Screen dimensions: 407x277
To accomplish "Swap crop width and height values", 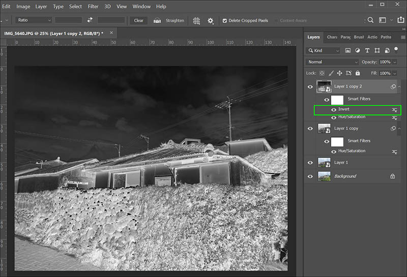I will pyautogui.click(x=90, y=20).
